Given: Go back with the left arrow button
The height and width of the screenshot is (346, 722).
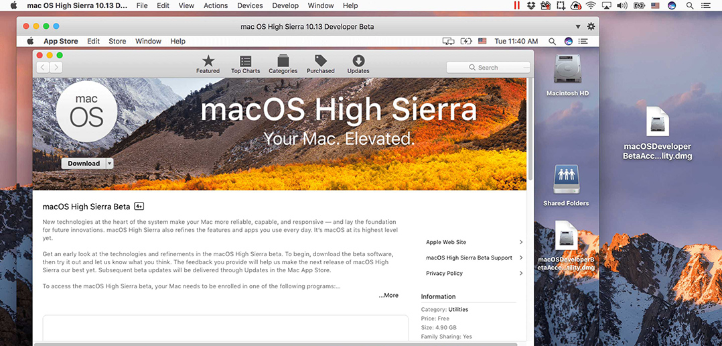Looking at the screenshot, I should click(x=43, y=67).
